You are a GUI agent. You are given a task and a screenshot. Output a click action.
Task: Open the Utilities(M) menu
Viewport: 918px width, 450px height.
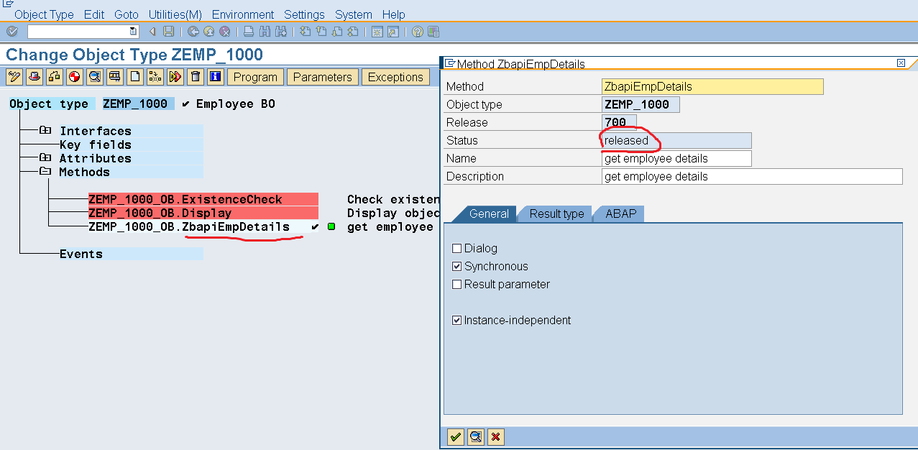click(x=174, y=14)
